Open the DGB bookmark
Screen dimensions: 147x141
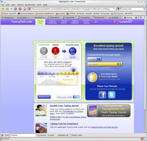pos(89,14)
